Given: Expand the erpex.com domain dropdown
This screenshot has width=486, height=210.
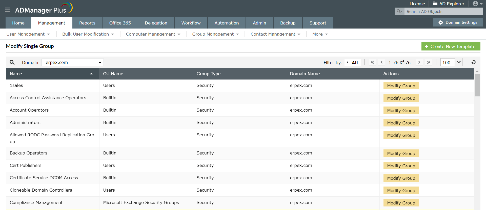Looking at the screenshot, I should click(100, 62).
